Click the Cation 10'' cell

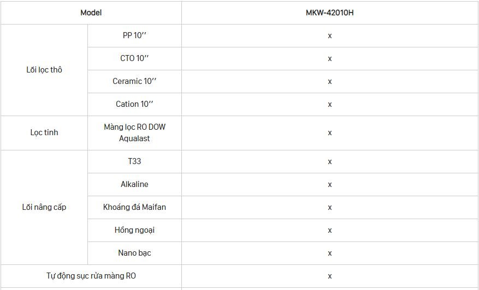pos(134,104)
